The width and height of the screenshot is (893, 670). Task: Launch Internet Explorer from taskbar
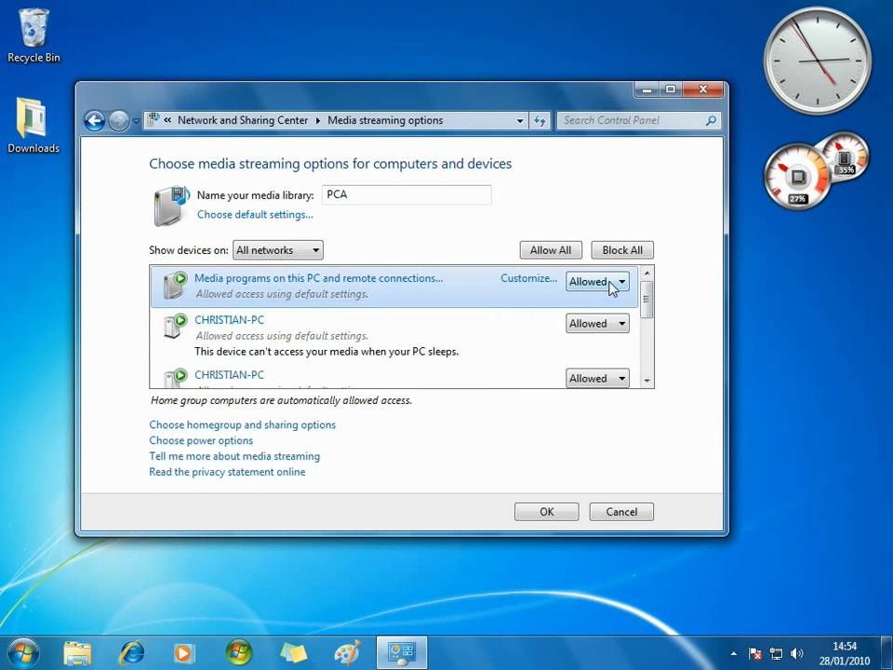(x=131, y=653)
